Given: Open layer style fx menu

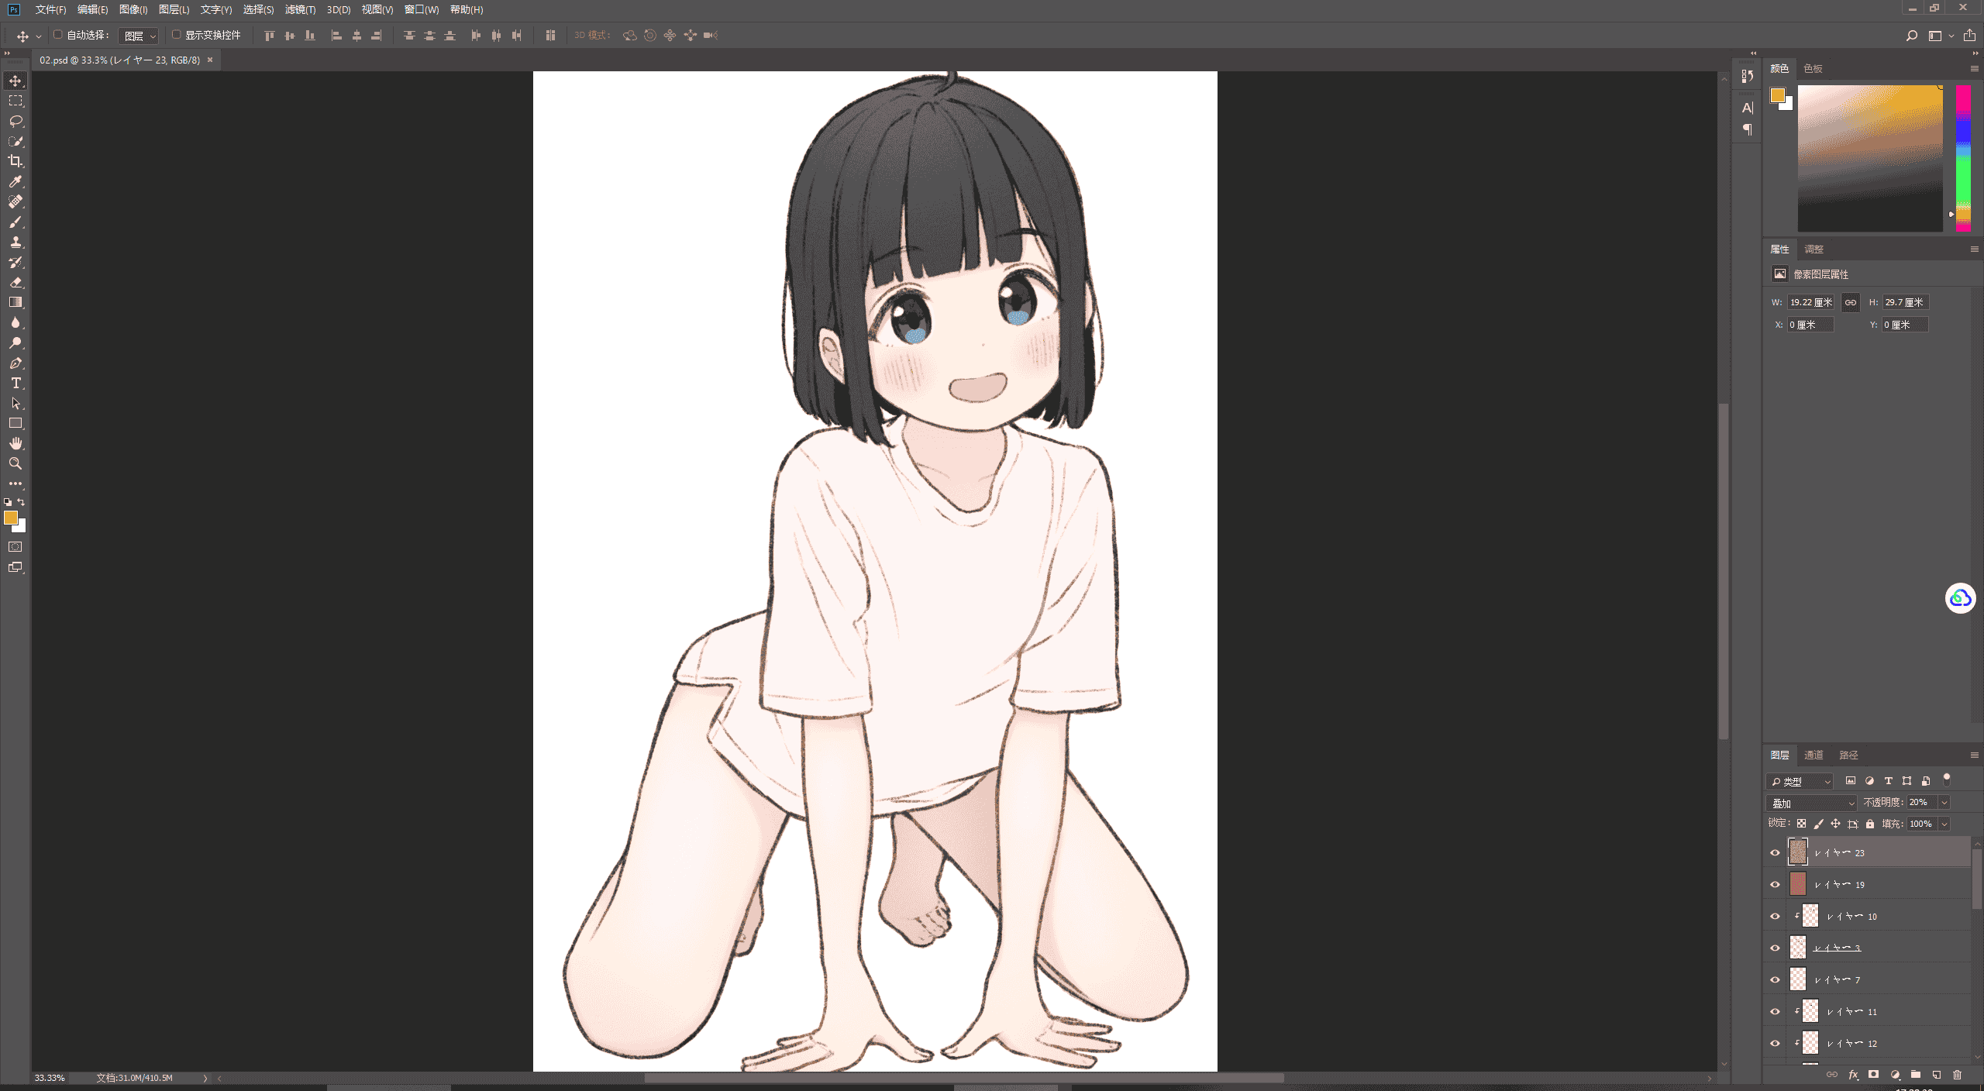Looking at the screenshot, I should 1853,1075.
